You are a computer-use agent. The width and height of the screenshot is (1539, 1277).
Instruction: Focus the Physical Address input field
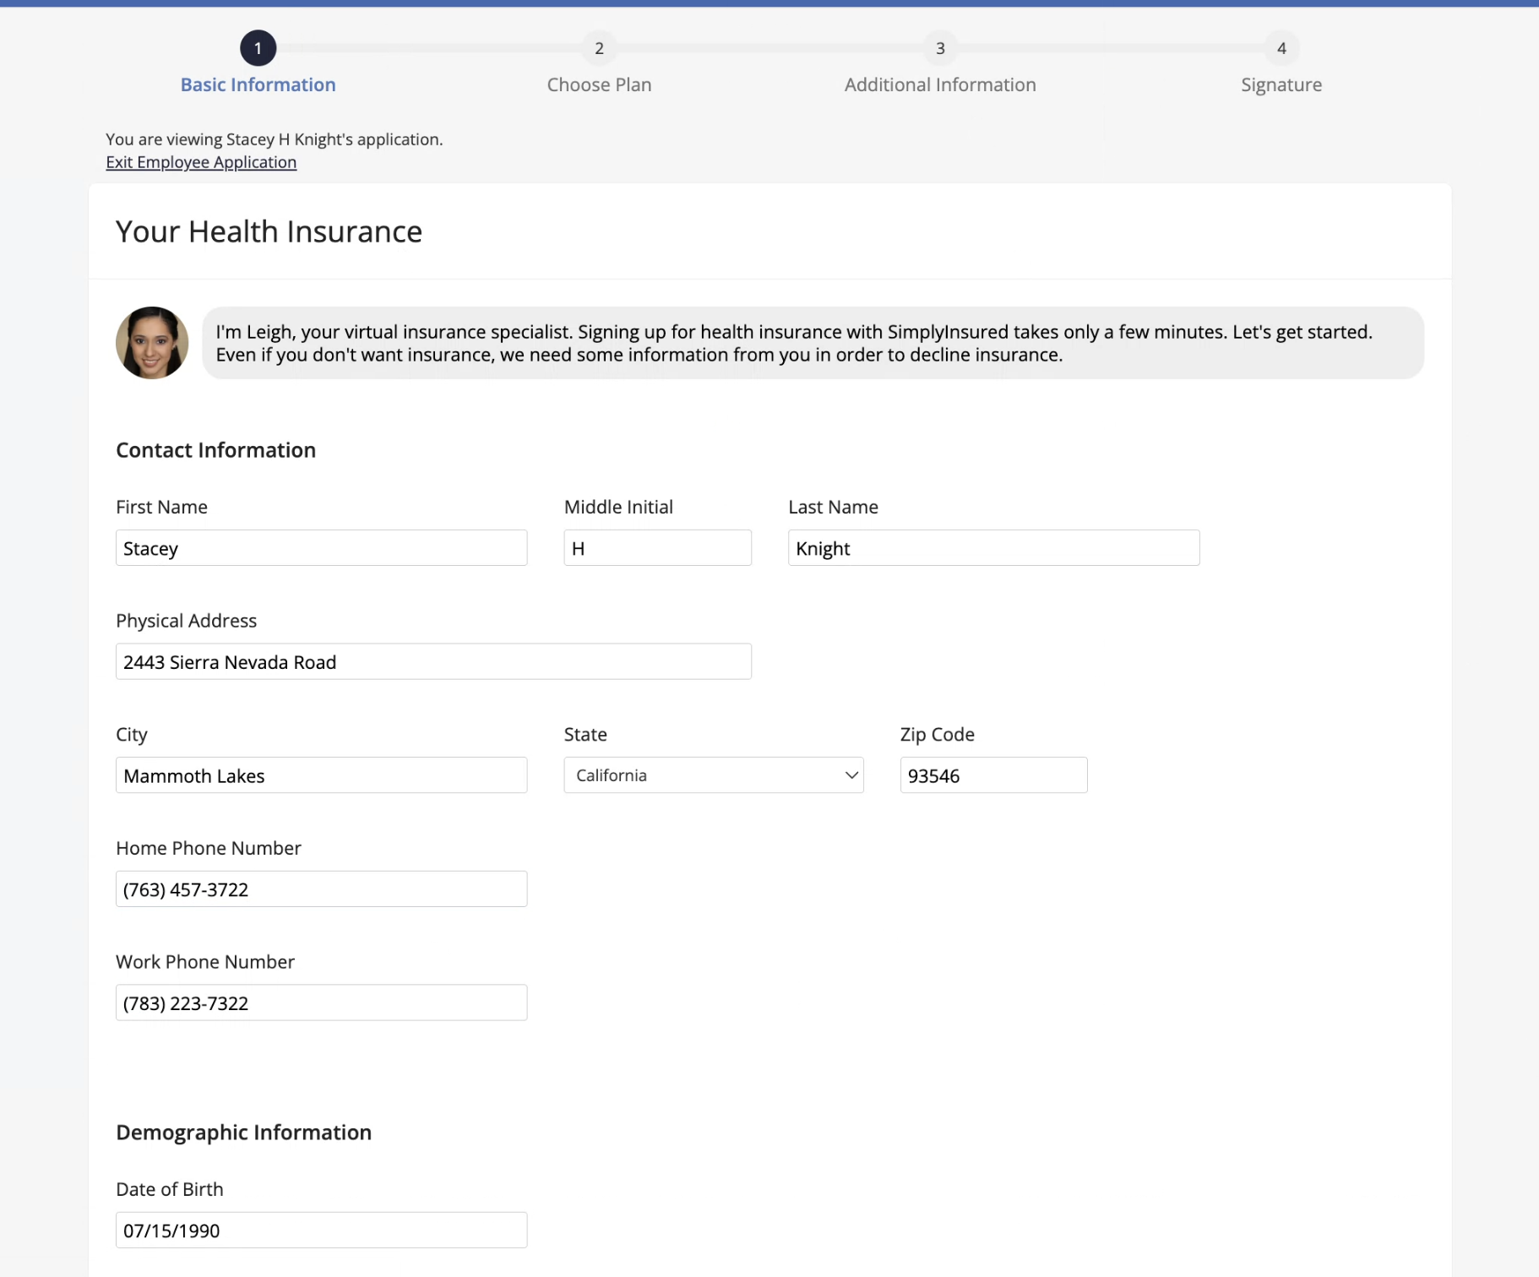433,661
